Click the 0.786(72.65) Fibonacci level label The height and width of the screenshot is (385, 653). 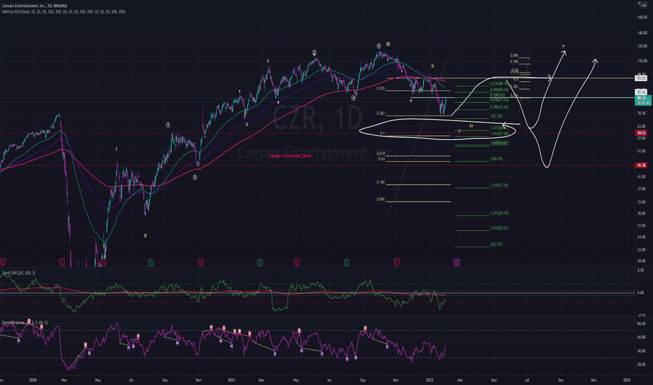click(x=499, y=107)
